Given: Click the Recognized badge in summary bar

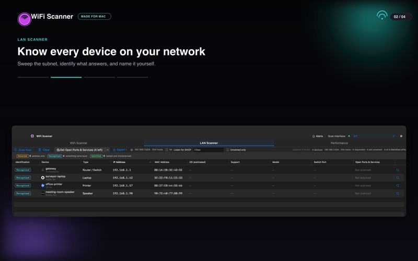Looking at the screenshot, I should coord(55,156).
